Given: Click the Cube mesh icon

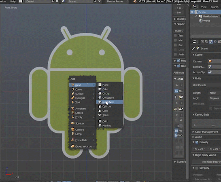Looking at the screenshot, I should [100, 89].
